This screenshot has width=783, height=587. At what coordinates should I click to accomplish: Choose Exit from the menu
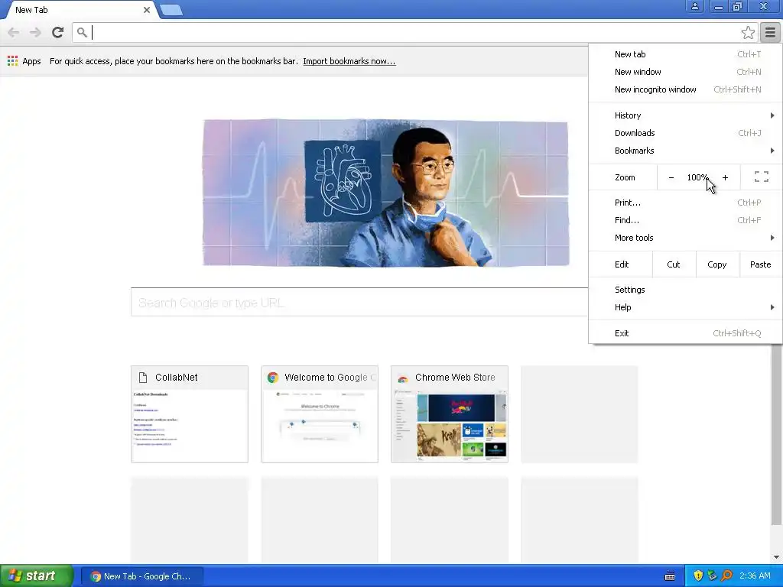(x=685, y=333)
